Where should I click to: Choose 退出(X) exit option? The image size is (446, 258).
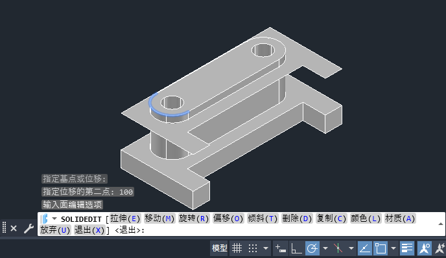point(89,230)
